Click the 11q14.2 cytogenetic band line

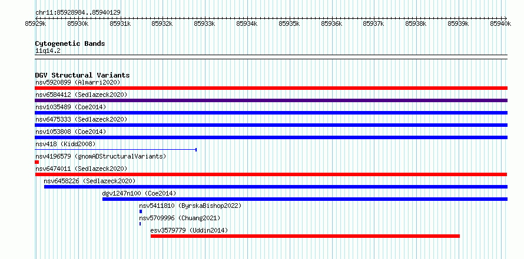[271, 56]
